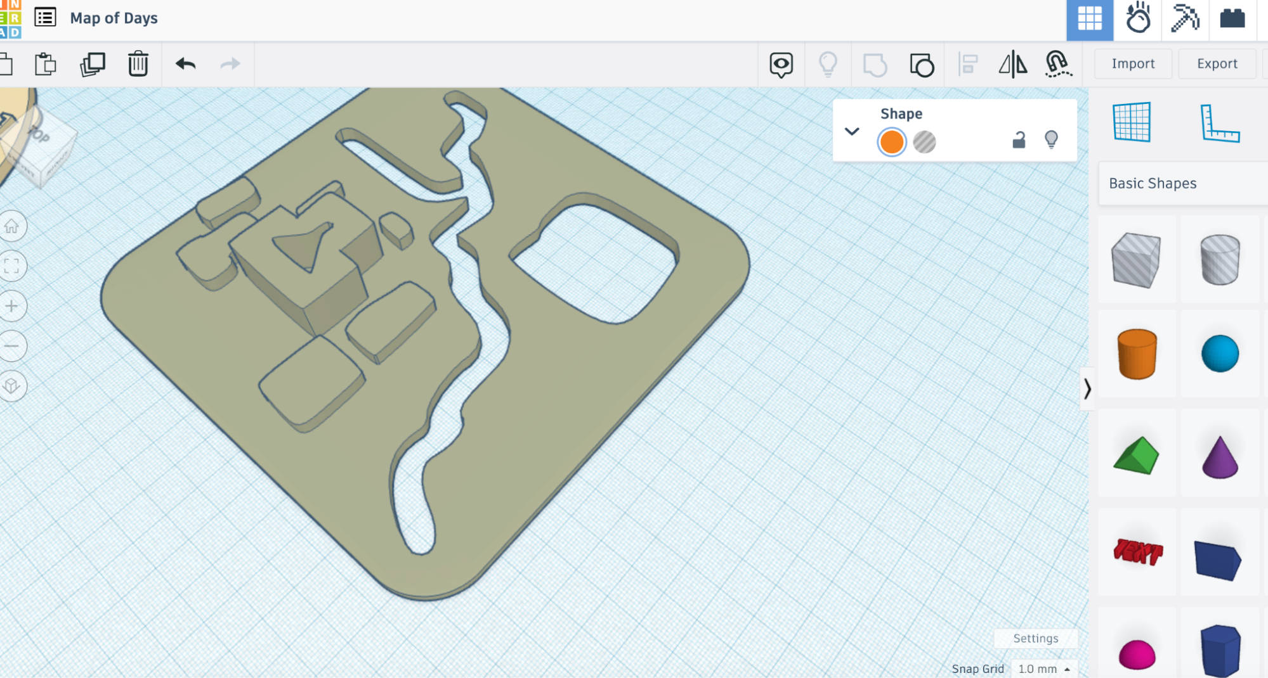Collapse shapes sidebar with arrow handle
The height and width of the screenshot is (678, 1268).
pyautogui.click(x=1087, y=388)
